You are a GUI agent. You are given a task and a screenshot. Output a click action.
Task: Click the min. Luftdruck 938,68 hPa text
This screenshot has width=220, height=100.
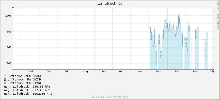click(x=27, y=87)
